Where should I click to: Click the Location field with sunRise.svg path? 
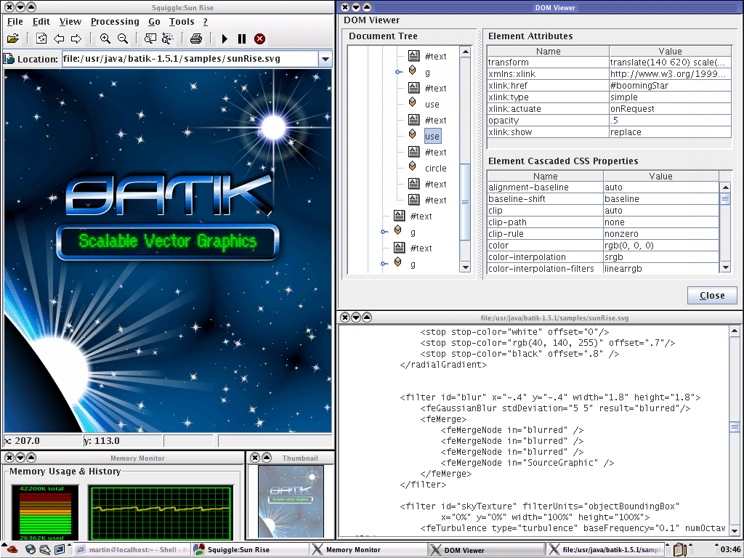pyautogui.click(x=191, y=59)
